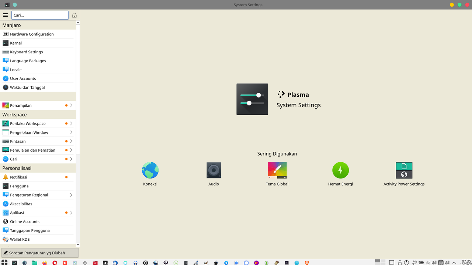Launch Opera from the taskbar
472x265 pixels.
click(x=55, y=263)
